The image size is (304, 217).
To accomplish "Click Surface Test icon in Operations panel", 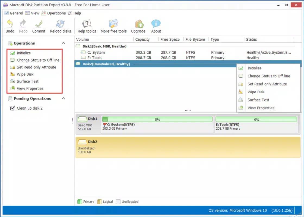I will tap(12, 81).
